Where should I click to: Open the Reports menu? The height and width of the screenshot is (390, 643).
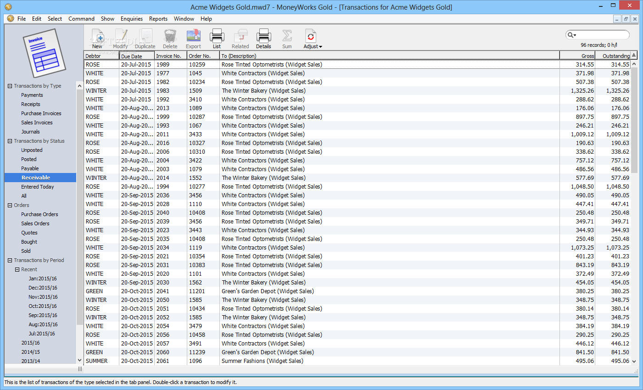coord(158,19)
